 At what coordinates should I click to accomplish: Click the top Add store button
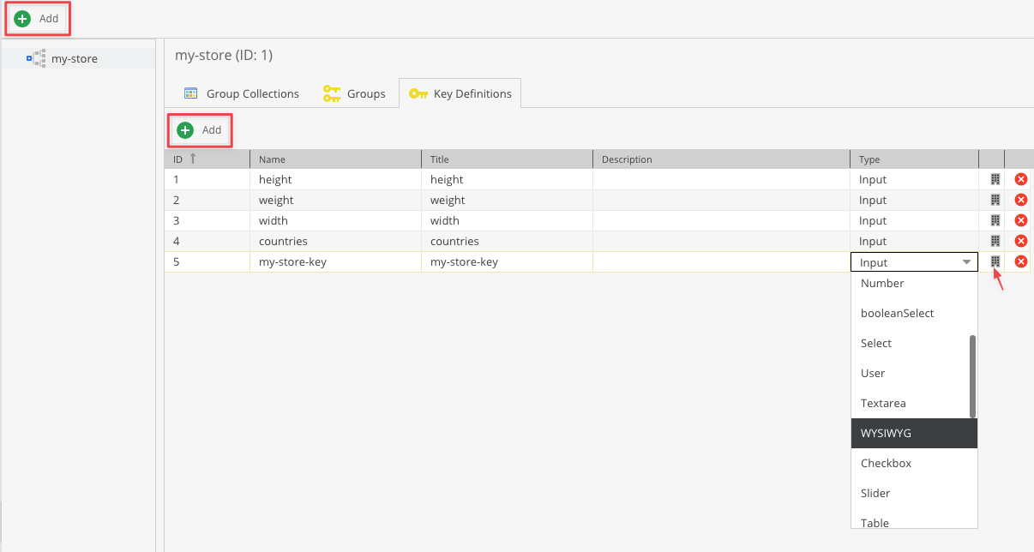36,18
